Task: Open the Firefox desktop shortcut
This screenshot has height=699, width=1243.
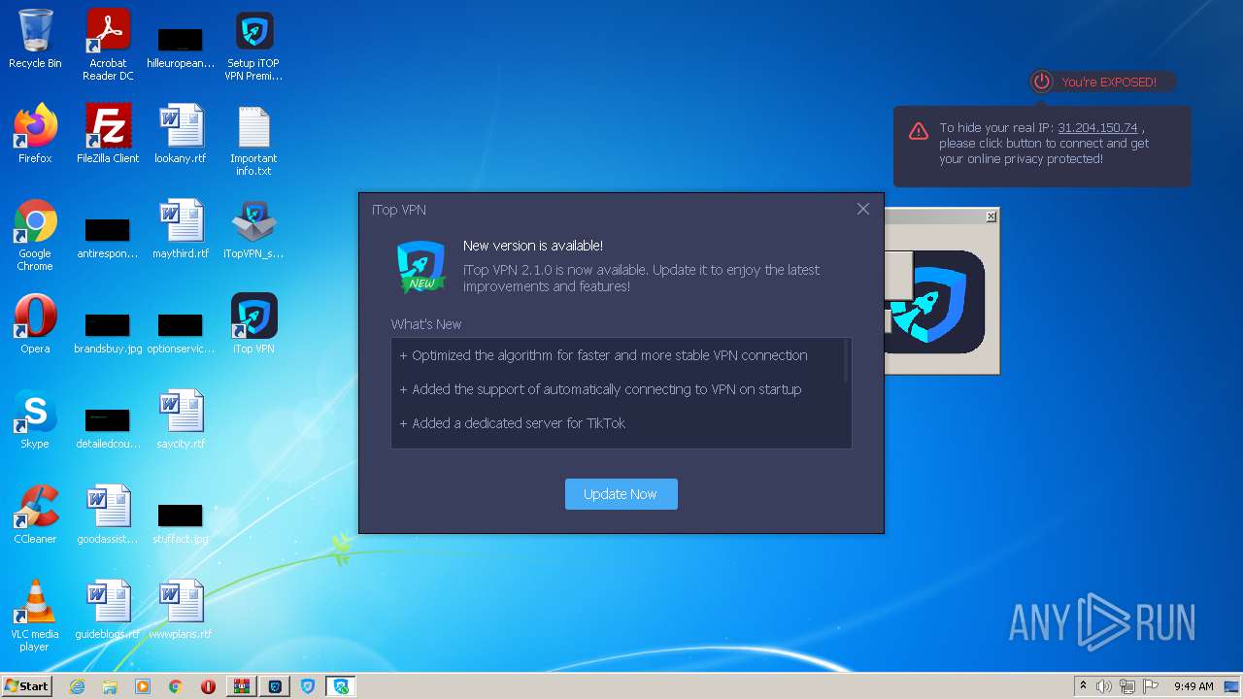Action: click(35, 134)
